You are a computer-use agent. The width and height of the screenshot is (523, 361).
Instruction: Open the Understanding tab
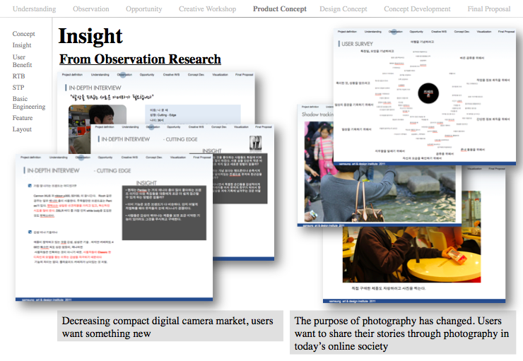tap(35, 9)
